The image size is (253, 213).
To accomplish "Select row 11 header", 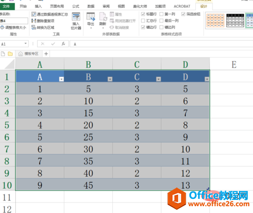I will pos(7,197).
